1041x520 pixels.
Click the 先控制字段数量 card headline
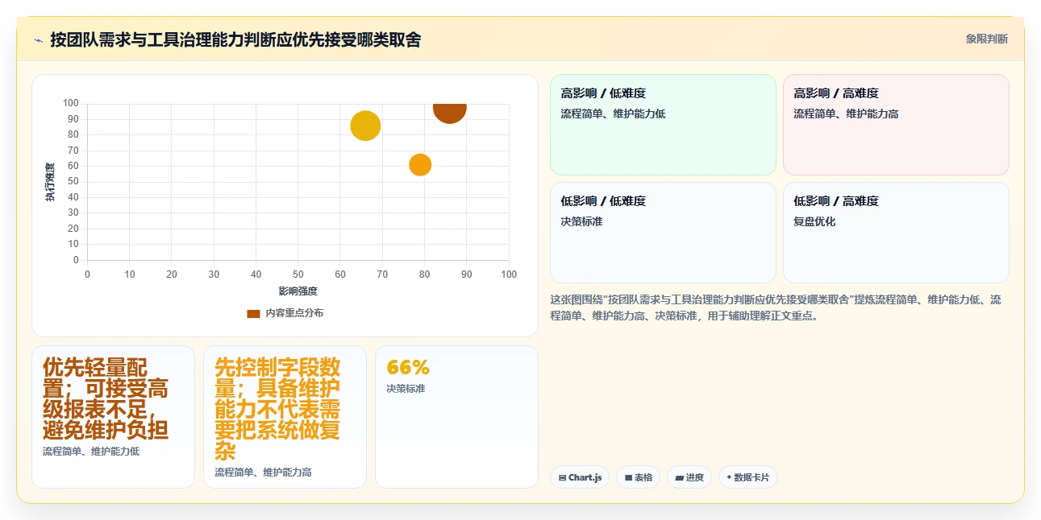pyautogui.click(x=277, y=409)
